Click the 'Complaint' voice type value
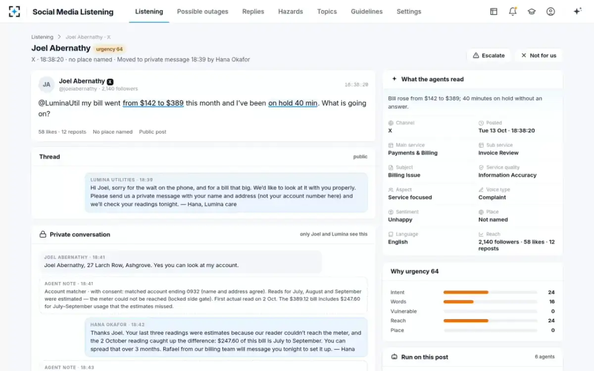Viewport: 594px width, 371px height. tap(492, 197)
